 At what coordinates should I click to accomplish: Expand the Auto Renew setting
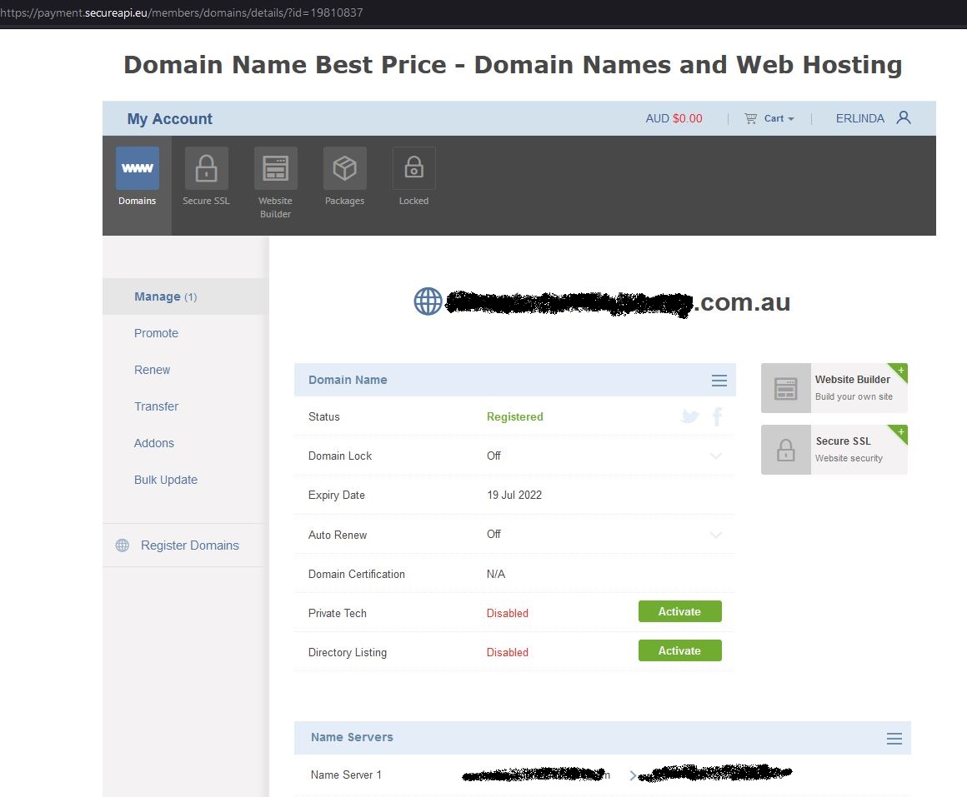pos(715,535)
